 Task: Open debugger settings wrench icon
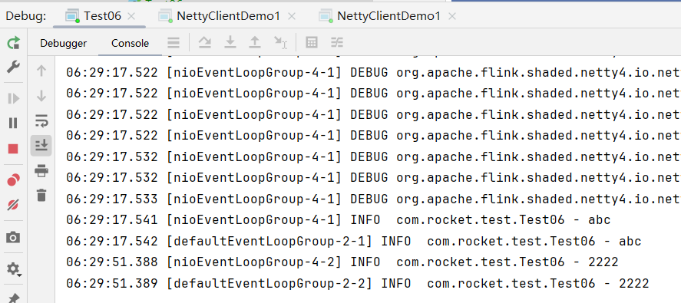click(x=14, y=67)
